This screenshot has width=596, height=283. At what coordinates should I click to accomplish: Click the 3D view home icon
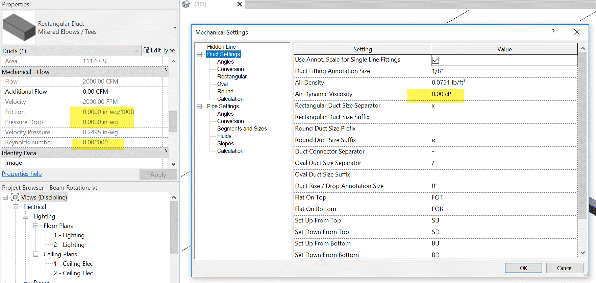point(186,4)
